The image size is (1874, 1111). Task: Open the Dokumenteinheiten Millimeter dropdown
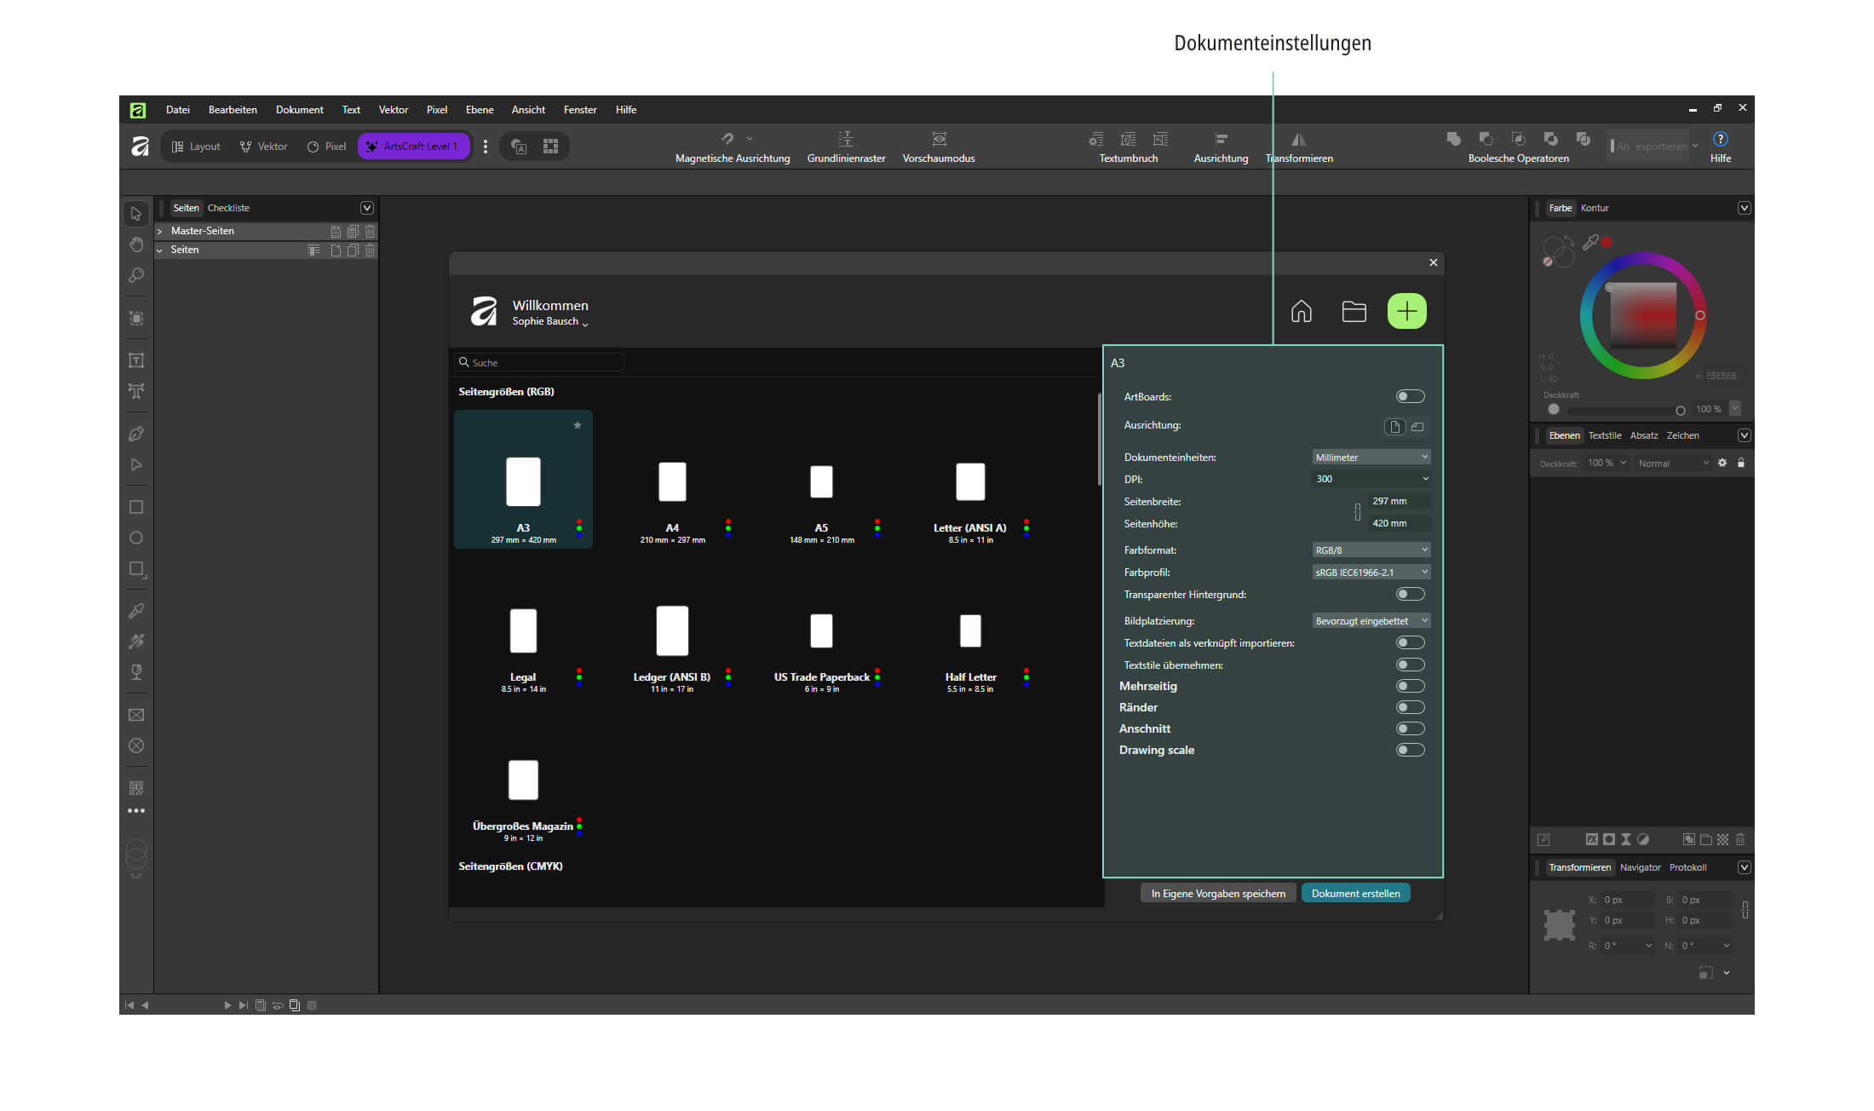coord(1371,458)
